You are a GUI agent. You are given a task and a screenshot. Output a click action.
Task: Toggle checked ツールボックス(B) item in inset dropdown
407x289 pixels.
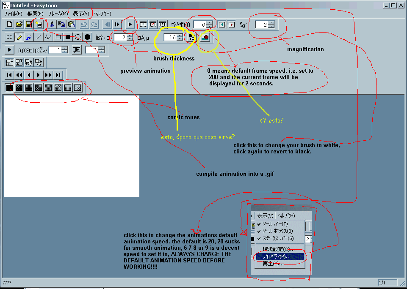pos(280,231)
